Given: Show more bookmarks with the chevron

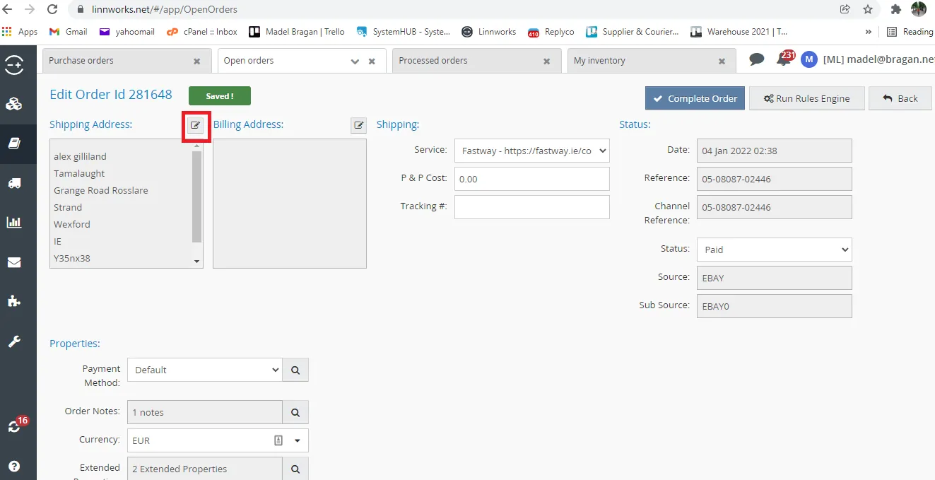Looking at the screenshot, I should (x=869, y=32).
